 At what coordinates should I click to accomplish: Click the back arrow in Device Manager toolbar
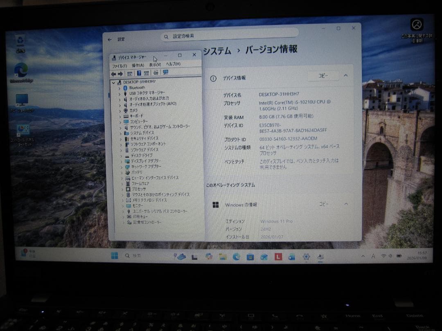[113, 73]
